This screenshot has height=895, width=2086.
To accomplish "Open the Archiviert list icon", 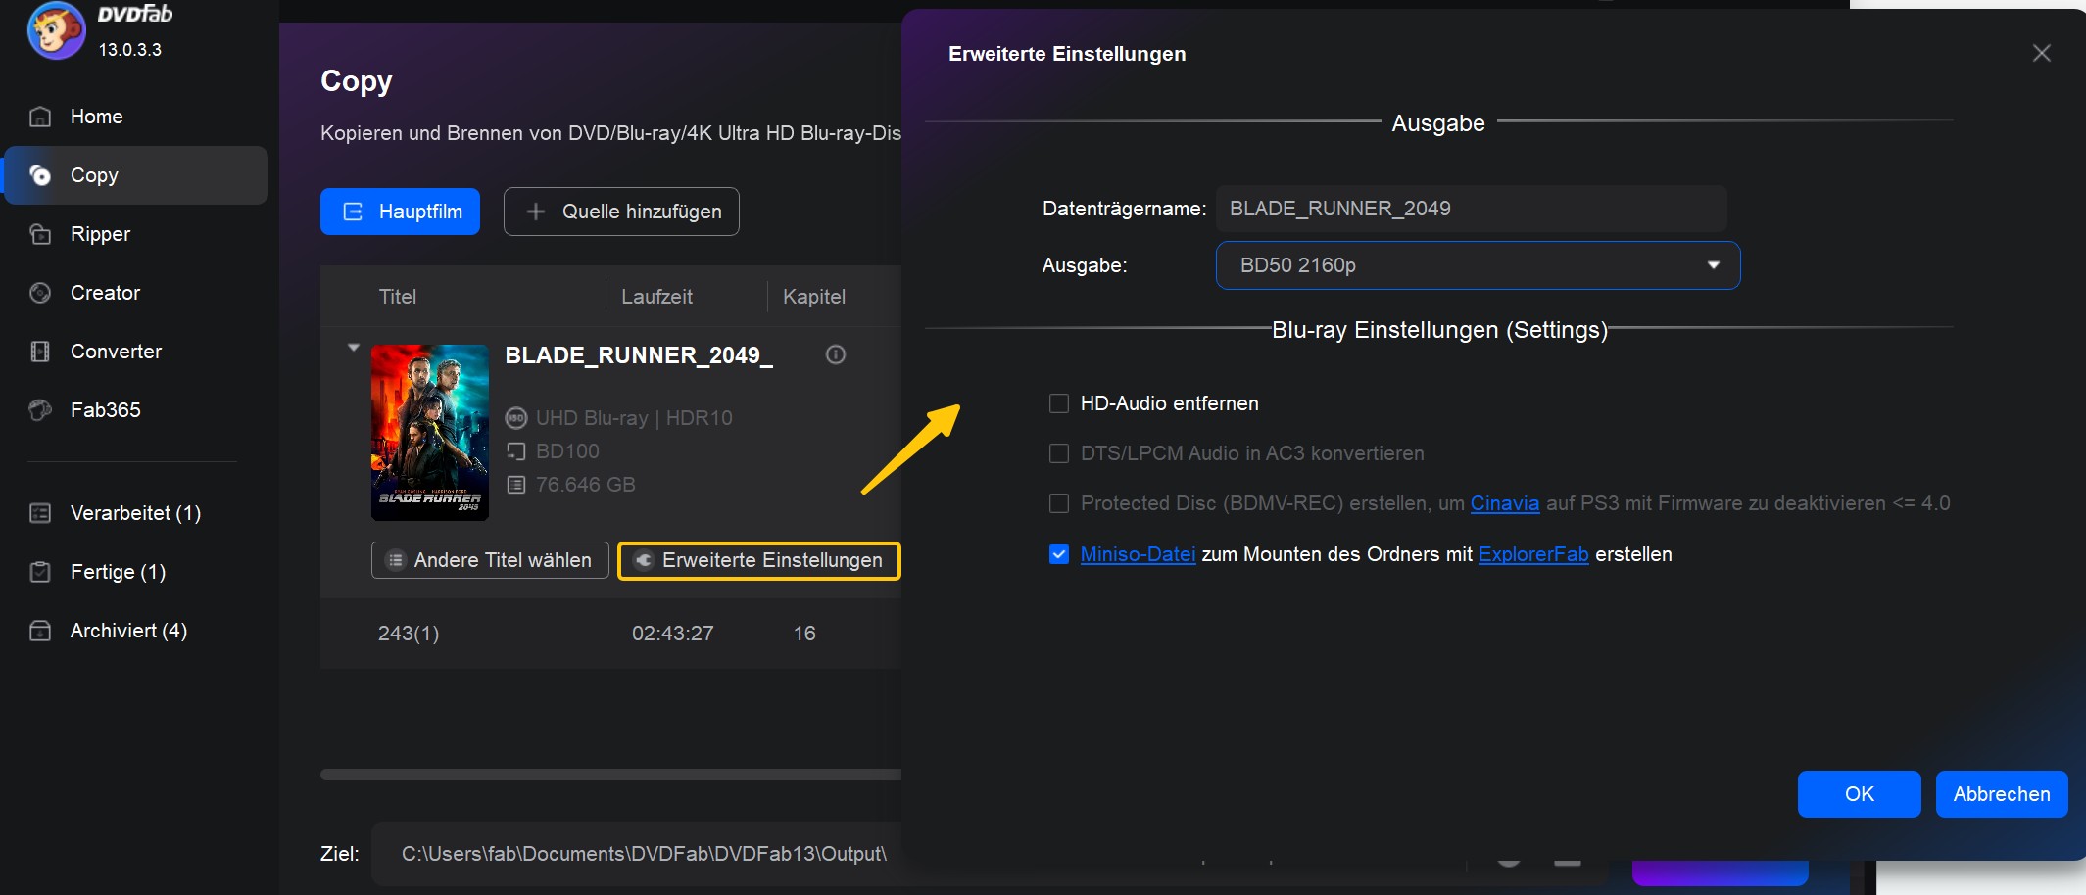I will (40, 631).
